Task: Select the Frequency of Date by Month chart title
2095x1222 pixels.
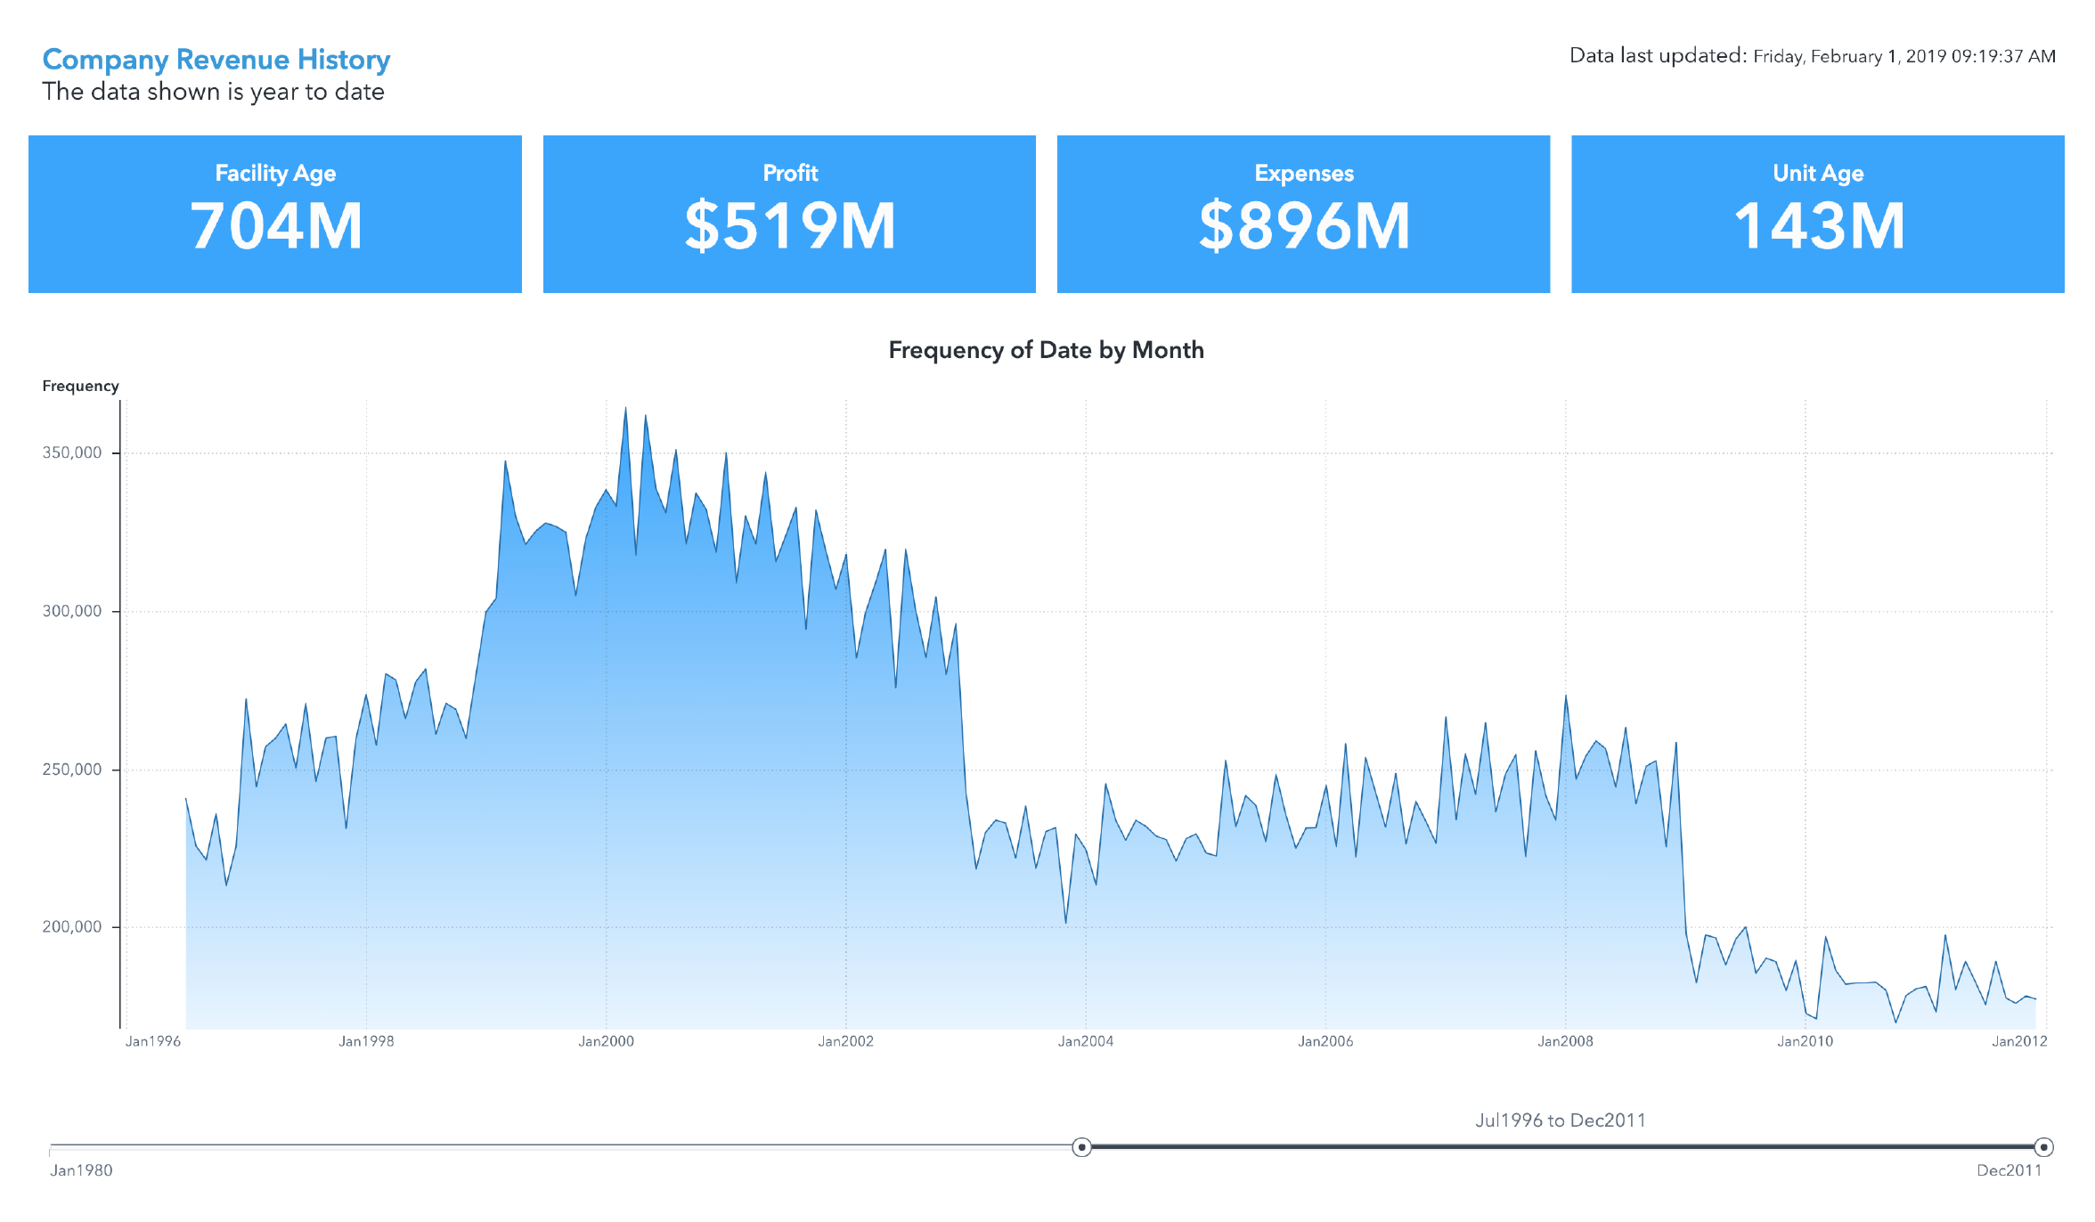Action: tap(1047, 350)
